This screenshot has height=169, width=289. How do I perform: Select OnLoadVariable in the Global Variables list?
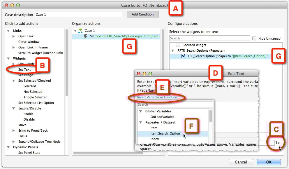tap(162, 117)
